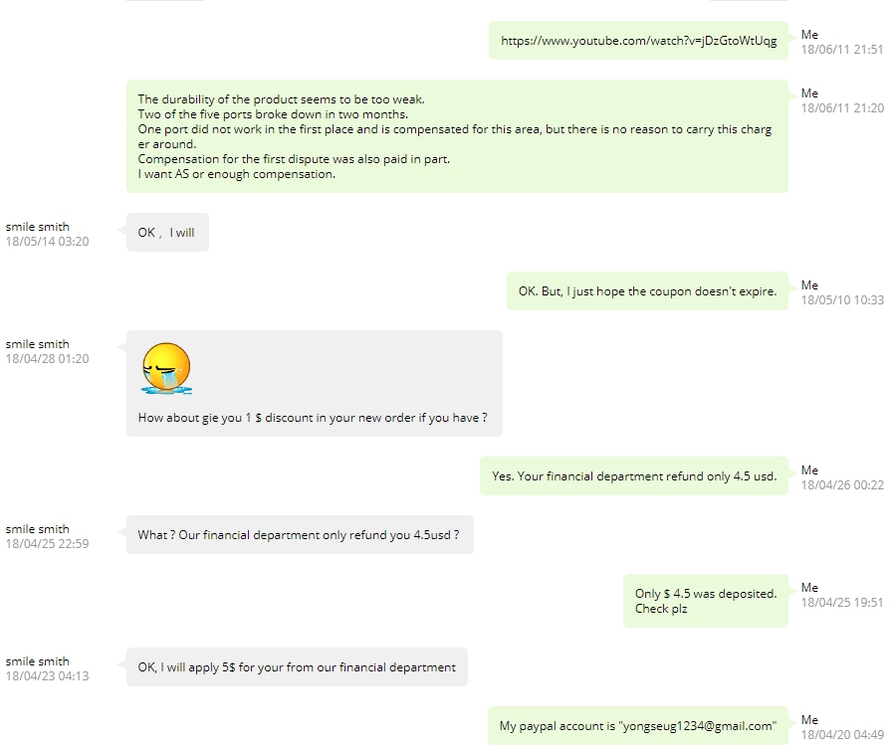Click the 18/05/10 10:33 timestamp
This screenshot has height=749, width=895.
tap(842, 299)
